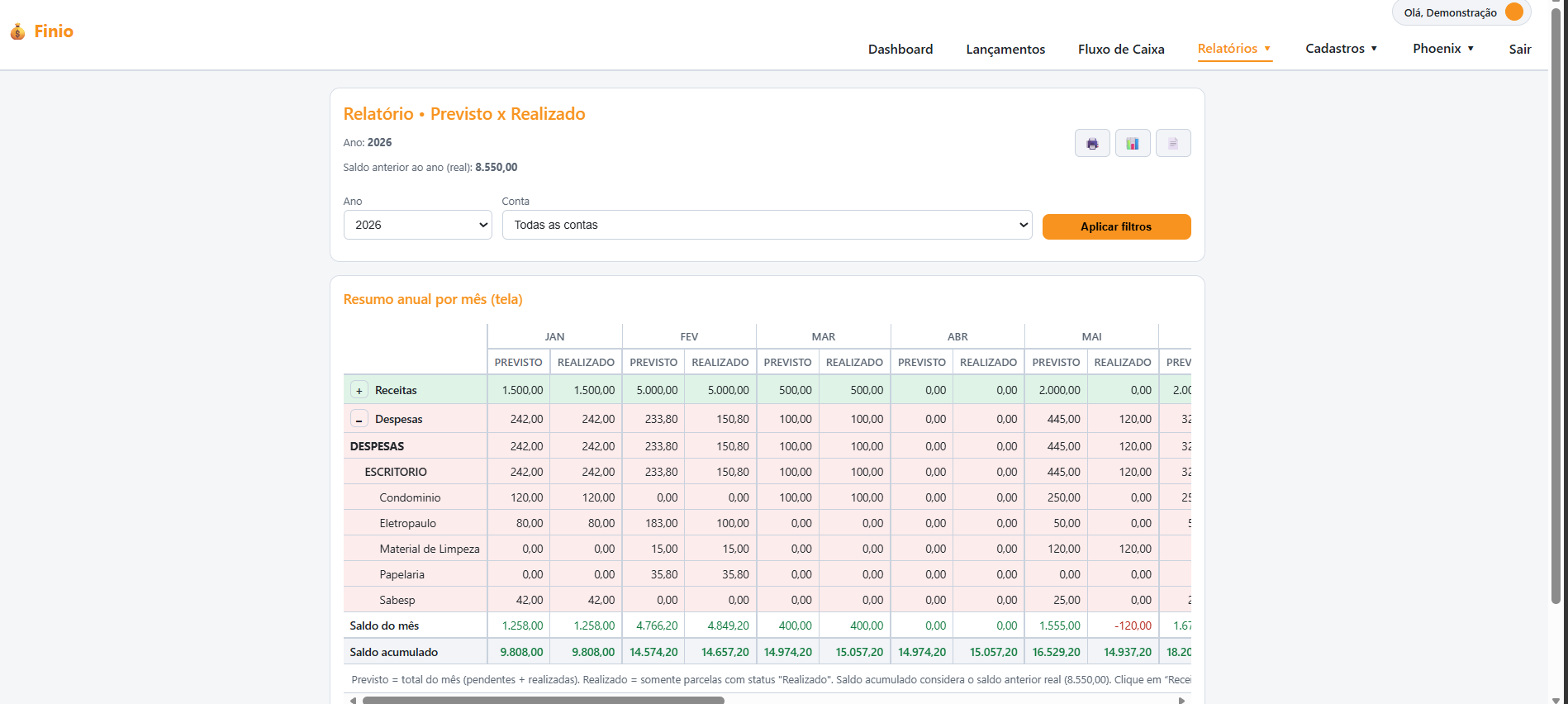Click the orange user avatar circle

(x=1514, y=12)
